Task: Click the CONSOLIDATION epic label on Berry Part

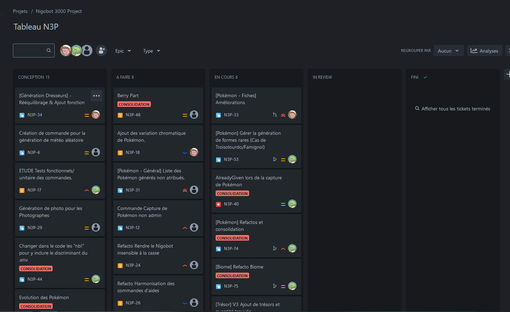Action: click(134, 104)
